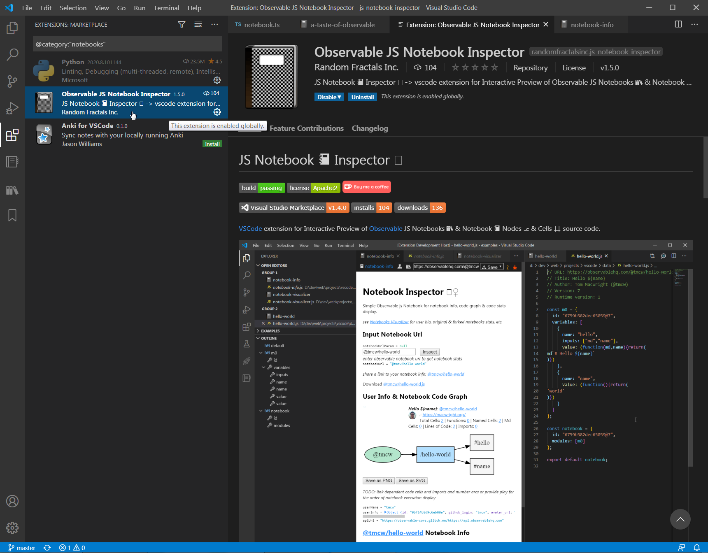The image size is (708, 553).
Task: Open notifications bell in status bar
Action: (697, 548)
